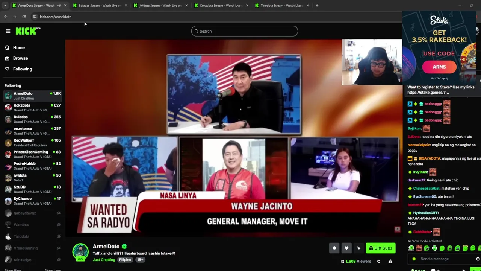
Task: Click username BISAYADOTA in chat
Action: [430, 159]
